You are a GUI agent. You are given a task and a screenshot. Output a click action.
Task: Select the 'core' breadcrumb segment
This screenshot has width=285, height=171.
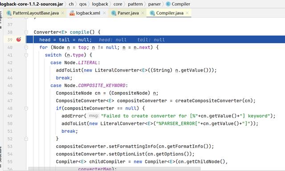(x=118, y=4)
